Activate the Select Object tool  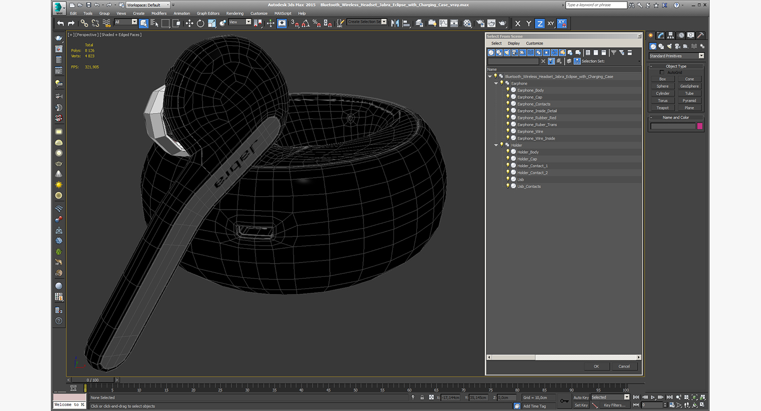[143, 23]
